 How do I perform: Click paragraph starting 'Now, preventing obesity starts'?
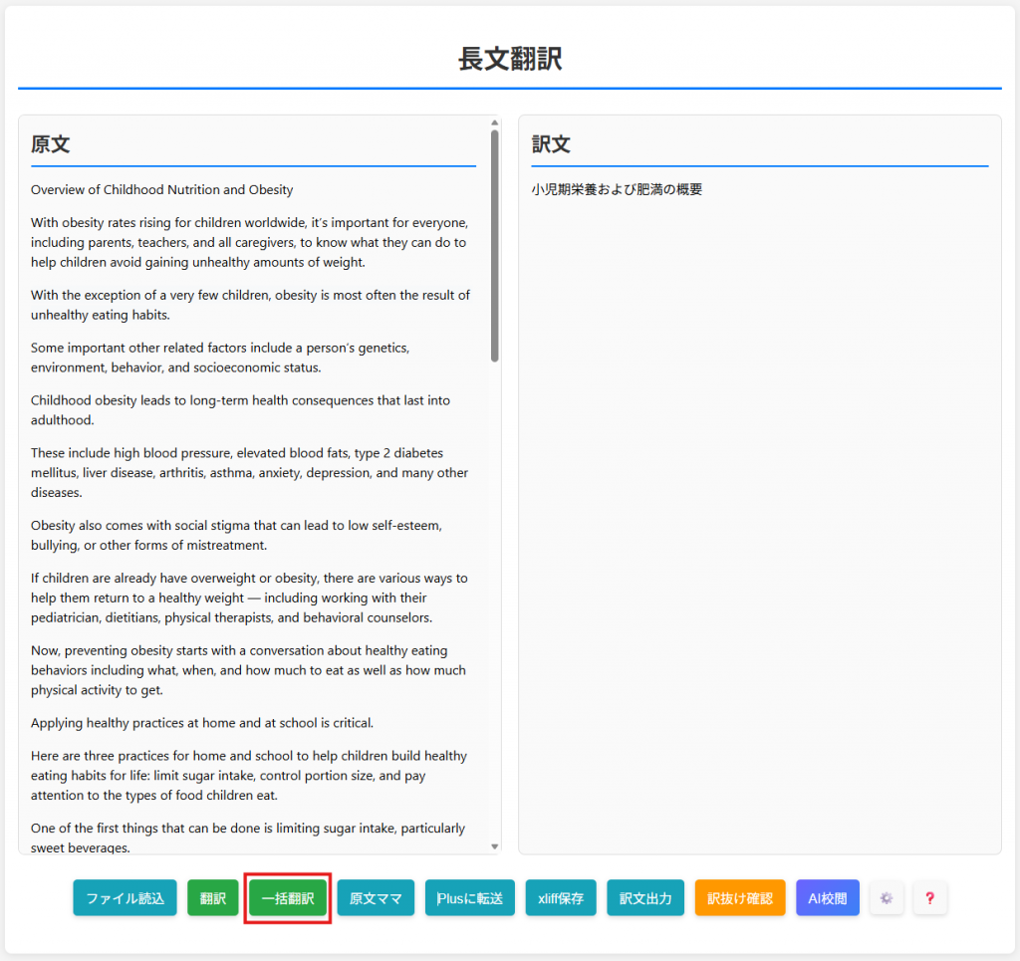[248, 670]
